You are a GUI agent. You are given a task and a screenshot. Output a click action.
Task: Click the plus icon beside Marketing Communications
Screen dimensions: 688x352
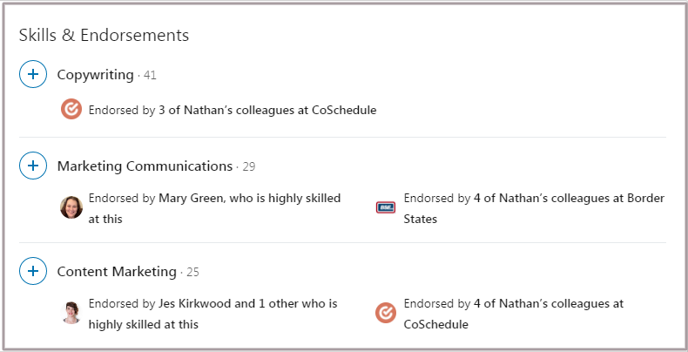33,166
